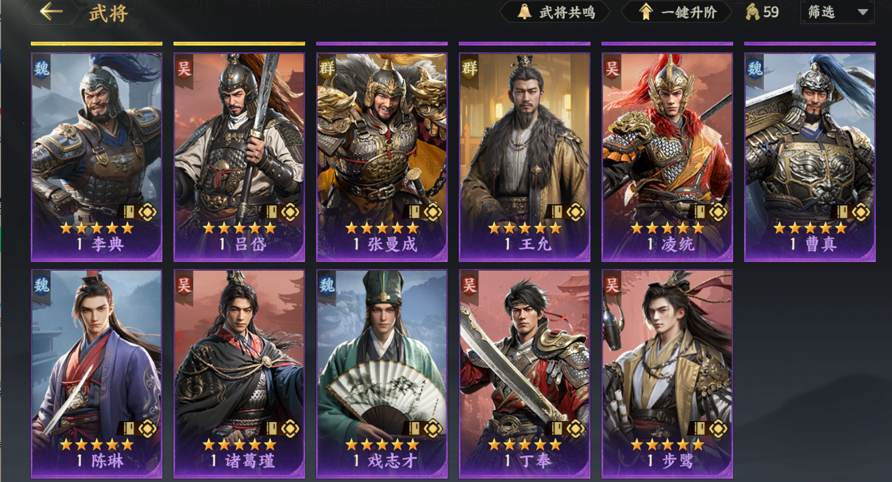Viewport: 892px width, 482px height.
Task: Go back with the arrow button
Action: click(x=51, y=12)
